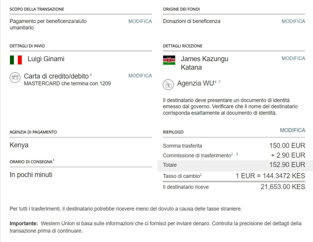Click the Kenya payout agency text
This screenshot has width=313, height=242.
click(19, 145)
